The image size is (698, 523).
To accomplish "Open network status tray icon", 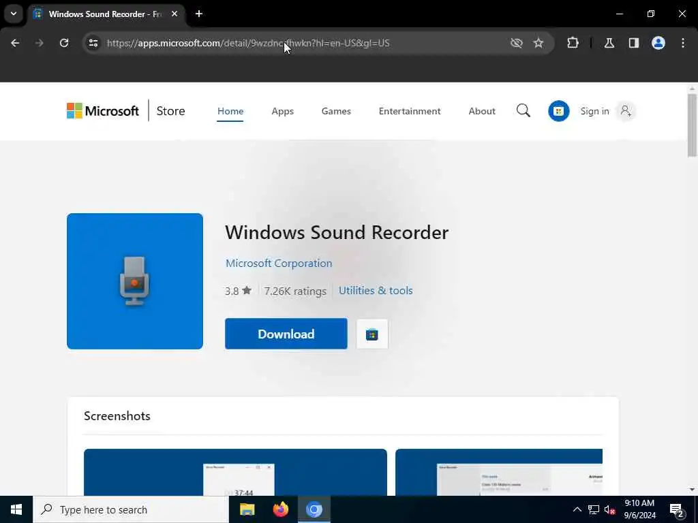I will click(x=594, y=509).
